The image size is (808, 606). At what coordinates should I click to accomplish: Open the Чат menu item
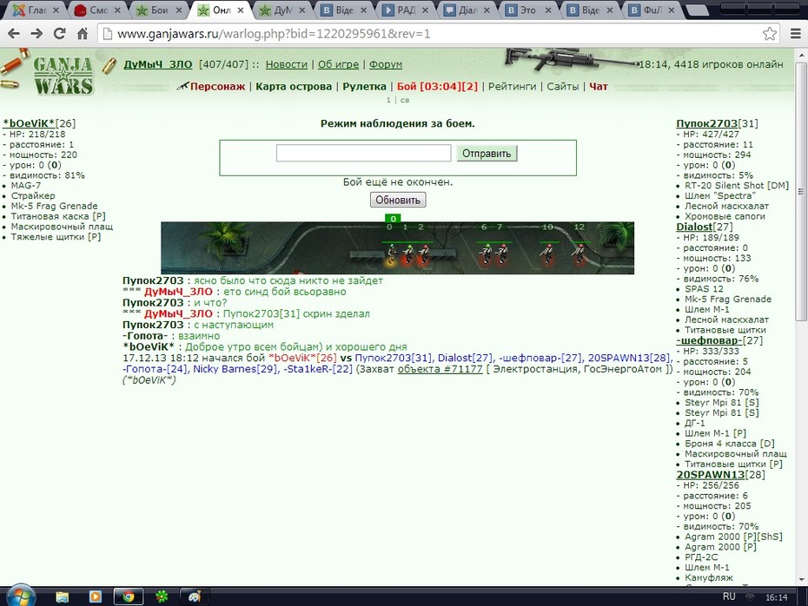[x=599, y=87]
